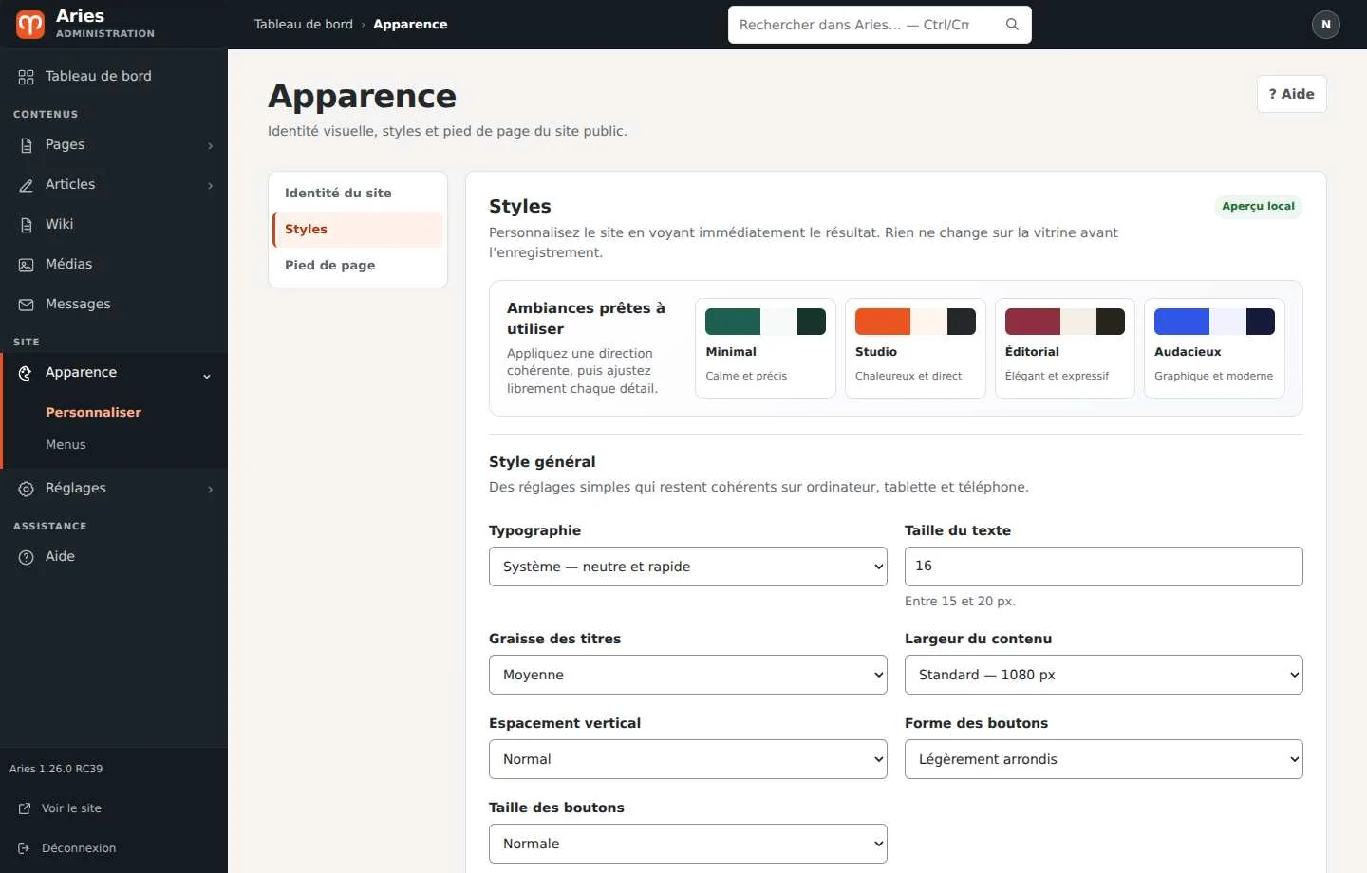Image resolution: width=1367 pixels, height=873 pixels.
Task: Click the Pages document icon
Action: (x=26, y=145)
